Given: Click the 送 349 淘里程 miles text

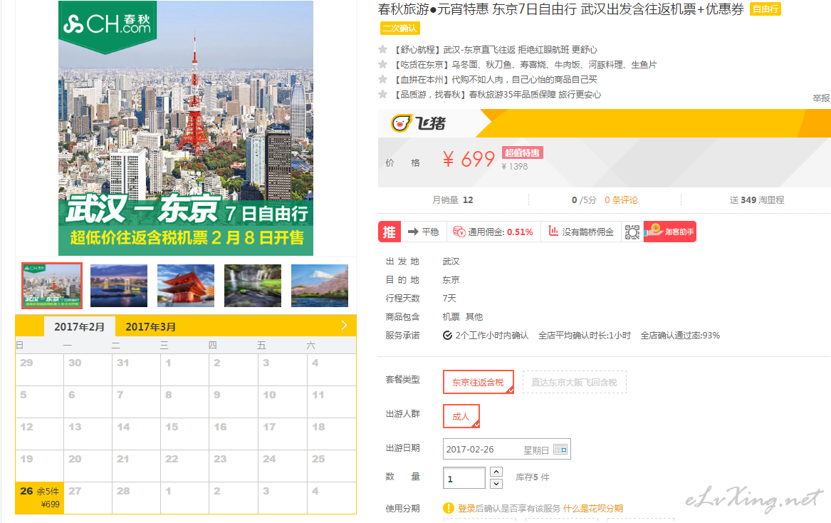Looking at the screenshot, I should tap(757, 200).
